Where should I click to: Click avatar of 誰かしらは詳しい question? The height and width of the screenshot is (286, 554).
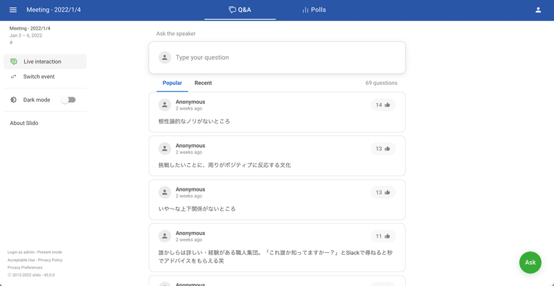165,236
